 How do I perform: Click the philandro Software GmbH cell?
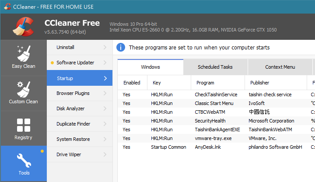click(275, 147)
